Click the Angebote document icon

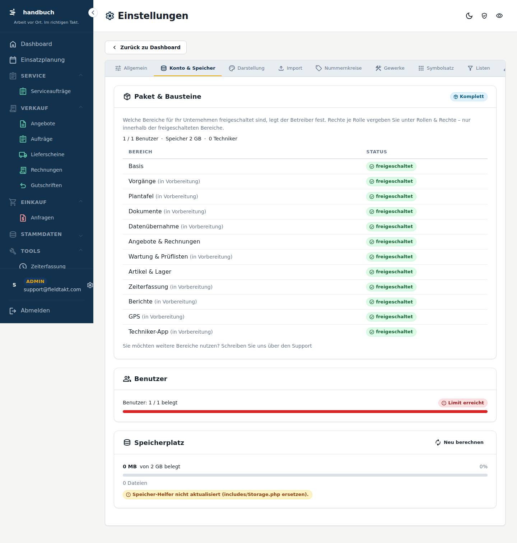tap(23, 124)
